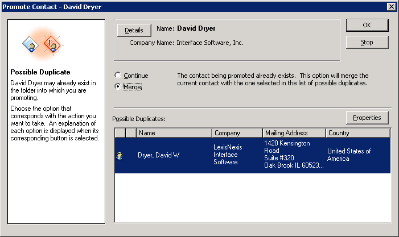399x237 pixels.
Task: Click the Country column header
Action: (x=357, y=133)
